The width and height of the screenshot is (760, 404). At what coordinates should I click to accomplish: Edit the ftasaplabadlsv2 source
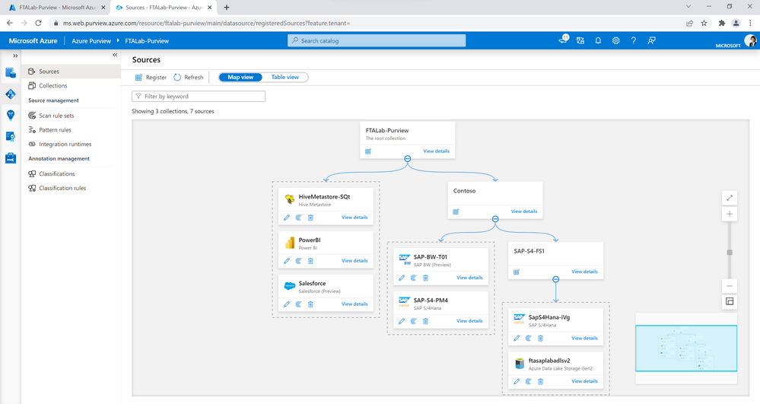[x=517, y=381]
